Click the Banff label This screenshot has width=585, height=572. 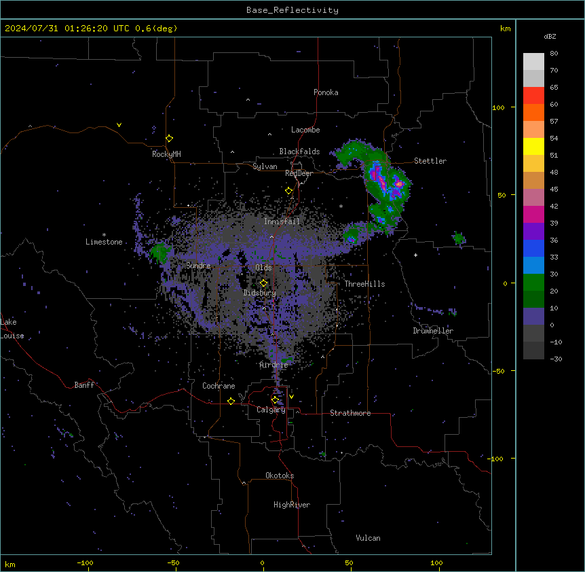point(84,385)
